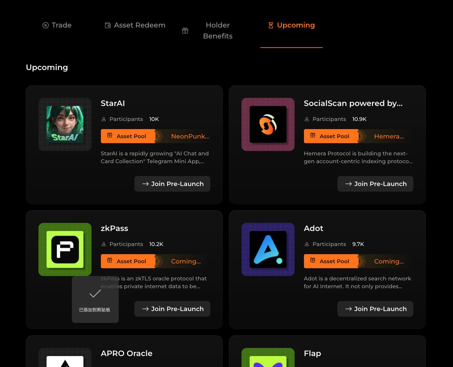
Task: Click the arrow icon in zkPass's Join Pre-Launch button
Action: [145, 309]
